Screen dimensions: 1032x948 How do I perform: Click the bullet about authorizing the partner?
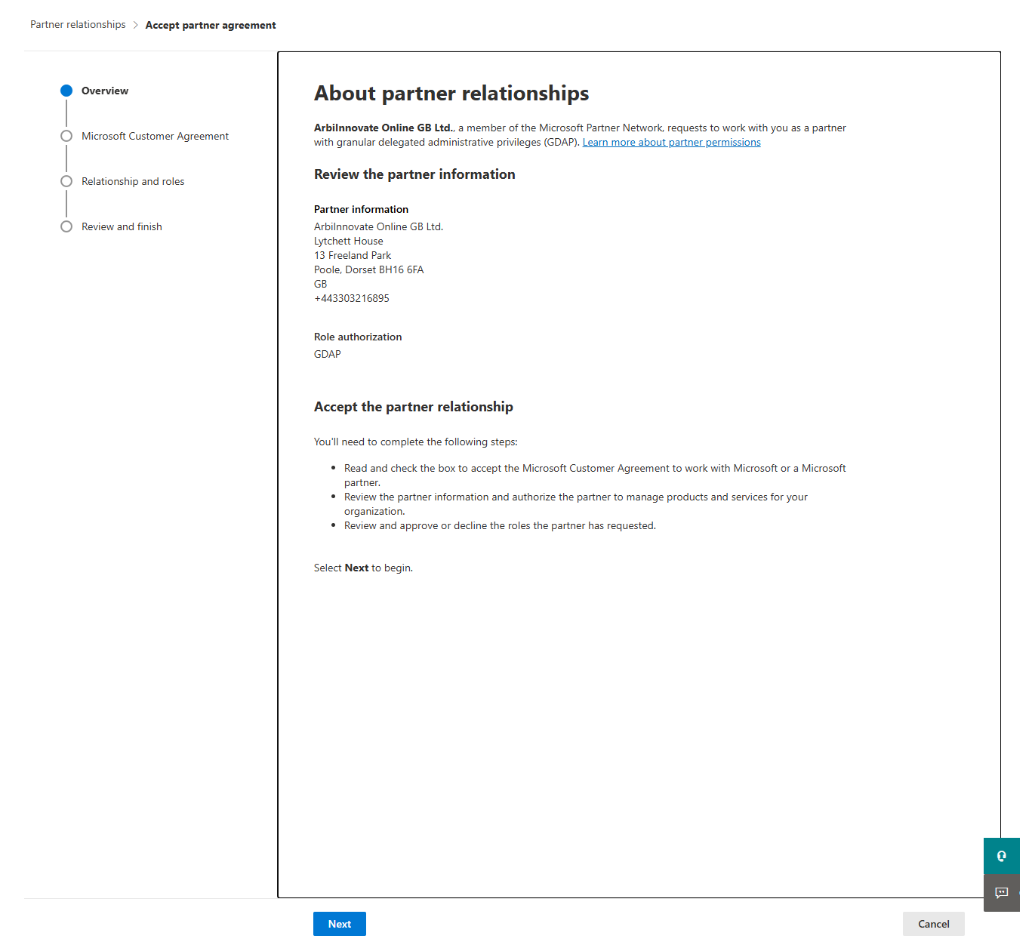[576, 503]
